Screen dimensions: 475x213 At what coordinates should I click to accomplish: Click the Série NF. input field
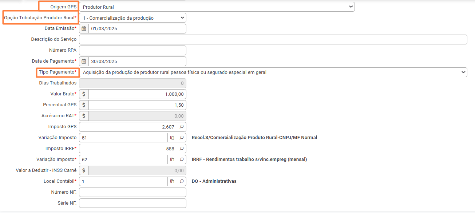coord(132,203)
